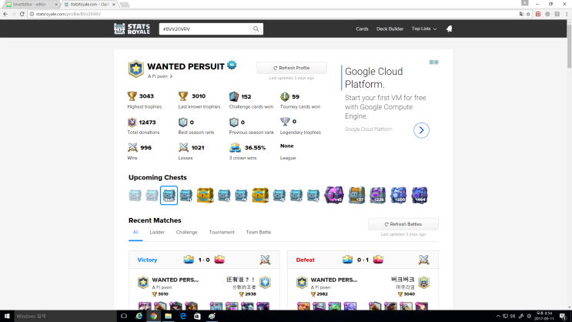
Task: Click the Best season rank shield icon
Action: 182,122
